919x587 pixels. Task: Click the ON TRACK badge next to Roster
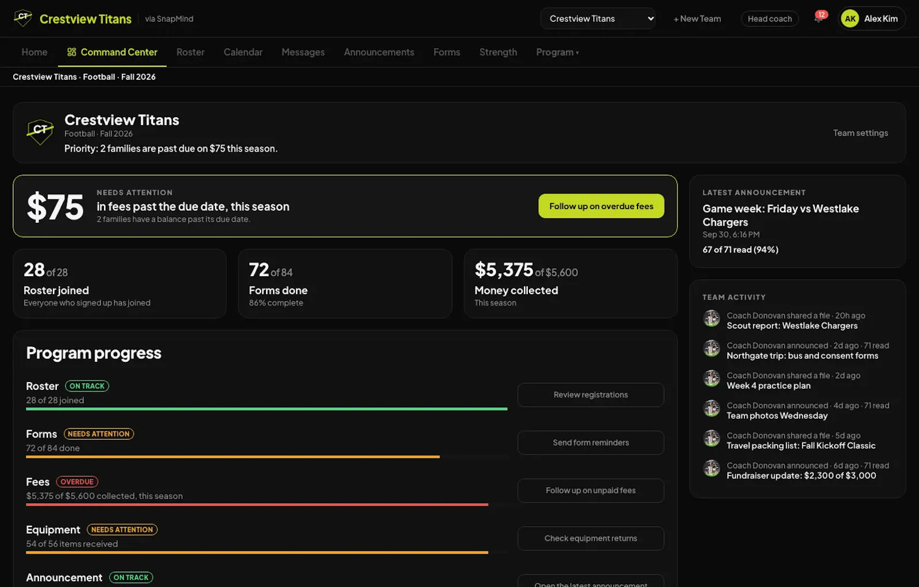87,386
